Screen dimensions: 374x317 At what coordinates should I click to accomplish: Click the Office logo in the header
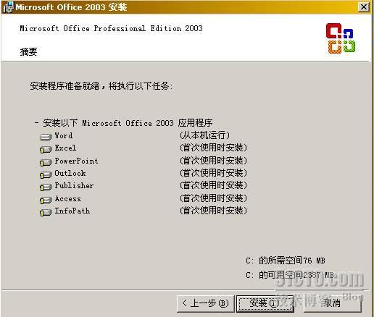coord(341,38)
